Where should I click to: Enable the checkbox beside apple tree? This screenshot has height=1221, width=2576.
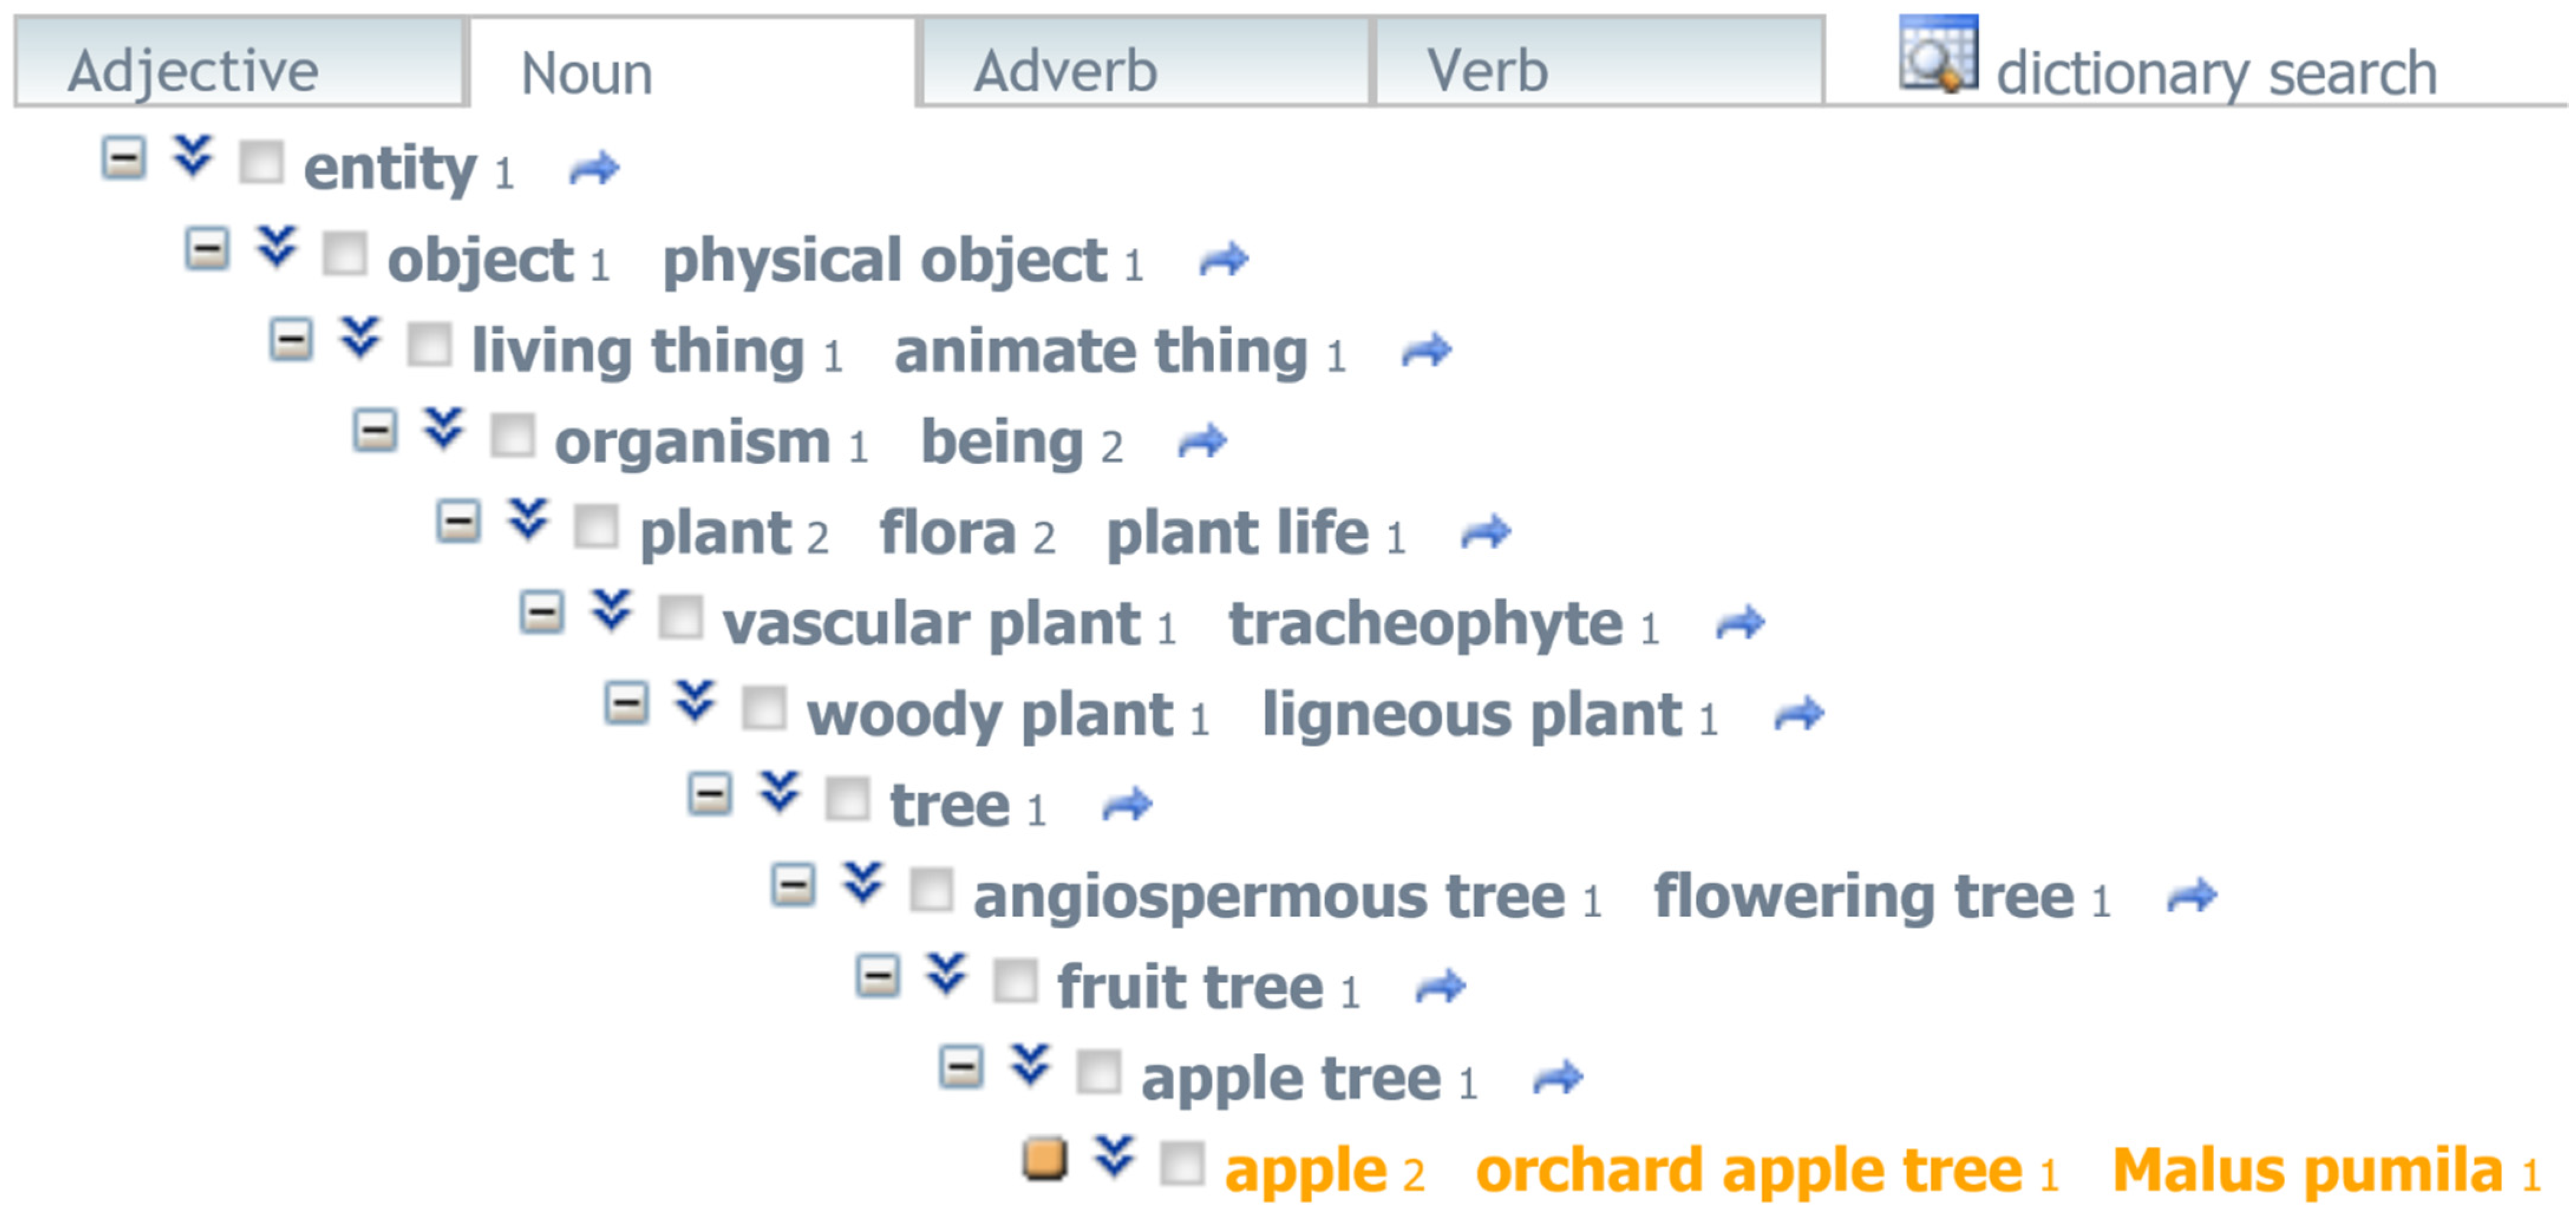[1098, 1072]
